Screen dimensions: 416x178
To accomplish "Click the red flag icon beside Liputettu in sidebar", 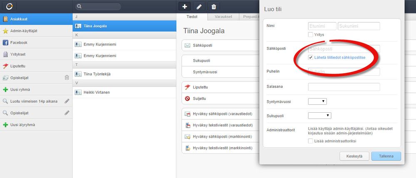I will (5, 66).
